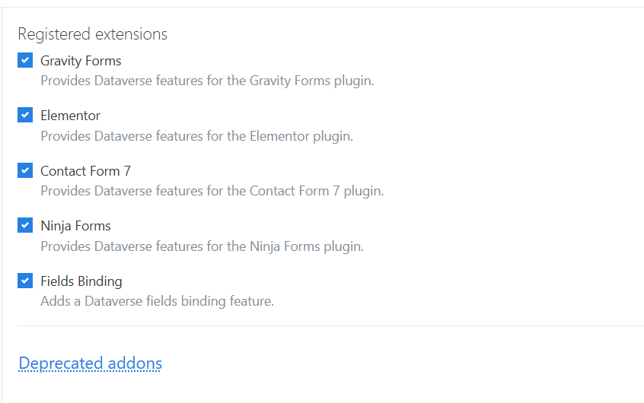
Task: Select the Elementor label text
Action: [70, 116]
